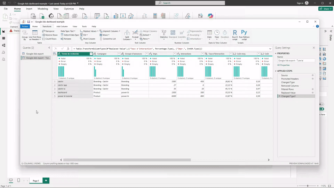Select the Removed Columns step
The width and height of the screenshot is (334, 188).
[x=290, y=86]
